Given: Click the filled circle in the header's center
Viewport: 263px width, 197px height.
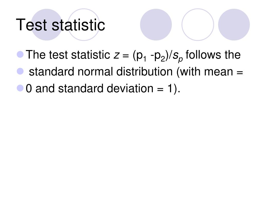Looking at the screenshot, I should (156, 25).
